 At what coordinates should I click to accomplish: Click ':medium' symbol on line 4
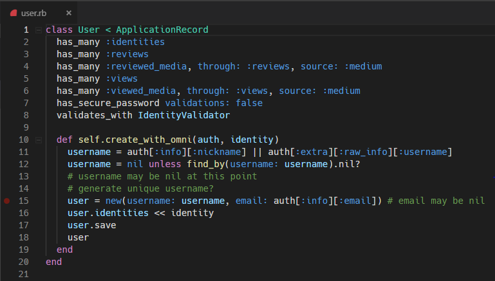363,66
